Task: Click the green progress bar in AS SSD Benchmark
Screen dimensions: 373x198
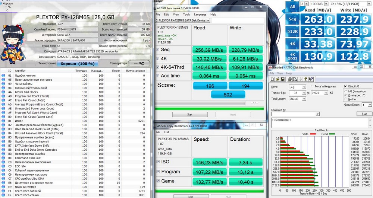Action: click(209, 109)
